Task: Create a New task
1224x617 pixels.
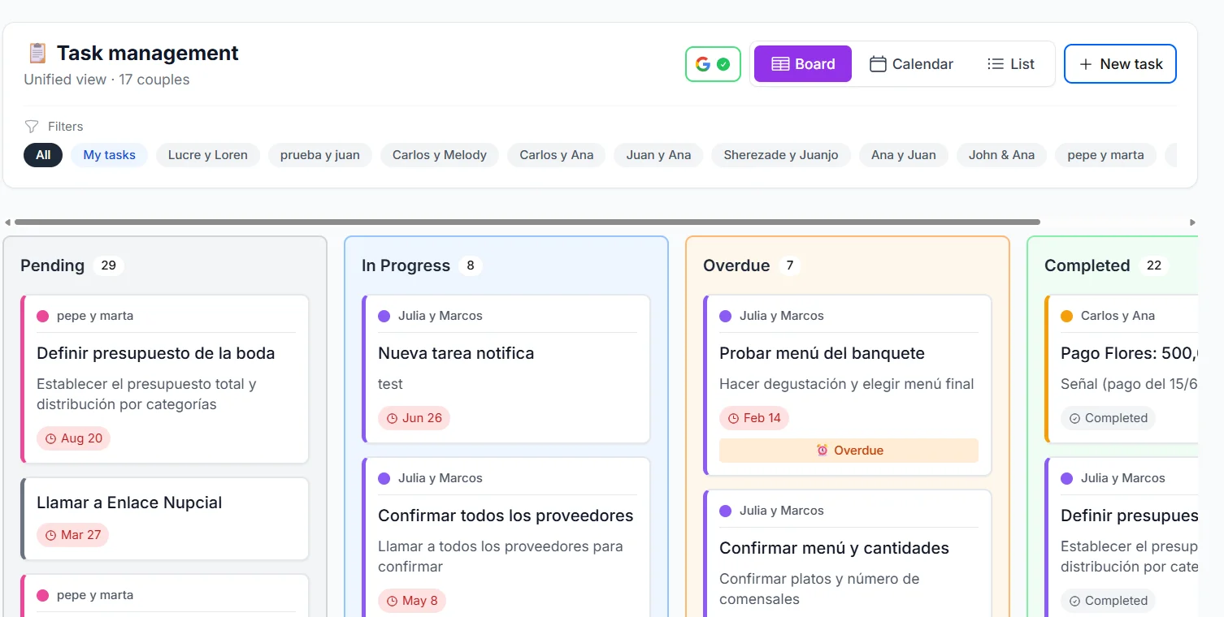Action: click(1120, 64)
